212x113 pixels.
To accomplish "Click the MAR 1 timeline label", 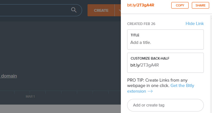I will pos(30,97).
